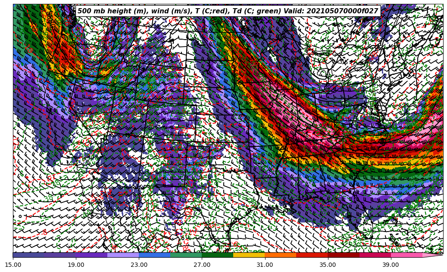
Task: Click the 27.00 colorbar tick label
Action: click(202, 265)
